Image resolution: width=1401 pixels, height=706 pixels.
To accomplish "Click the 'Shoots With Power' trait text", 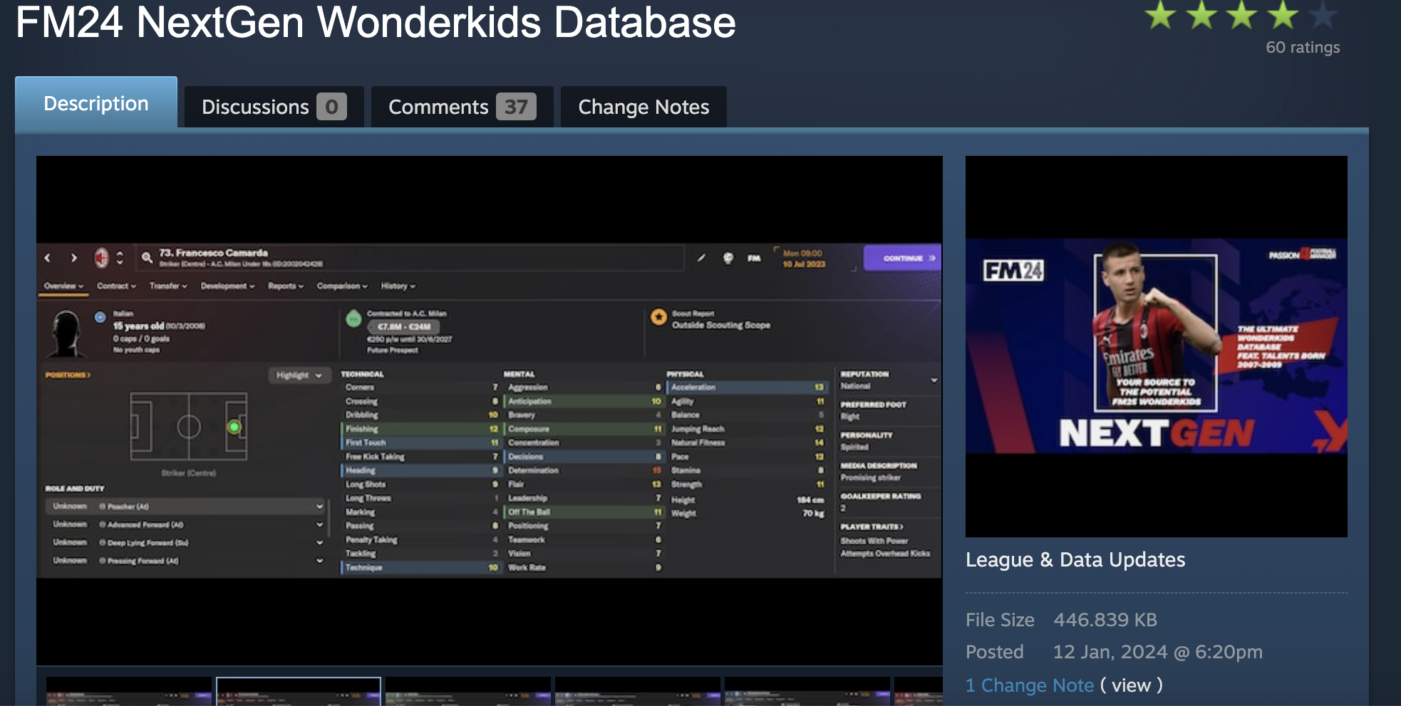I will [874, 541].
